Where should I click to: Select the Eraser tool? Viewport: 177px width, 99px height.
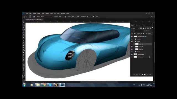[x=24, y=48]
